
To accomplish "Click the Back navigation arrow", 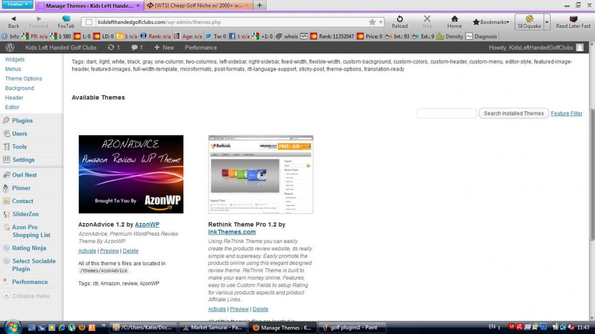I will pyautogui.click(x=13, y=22).
